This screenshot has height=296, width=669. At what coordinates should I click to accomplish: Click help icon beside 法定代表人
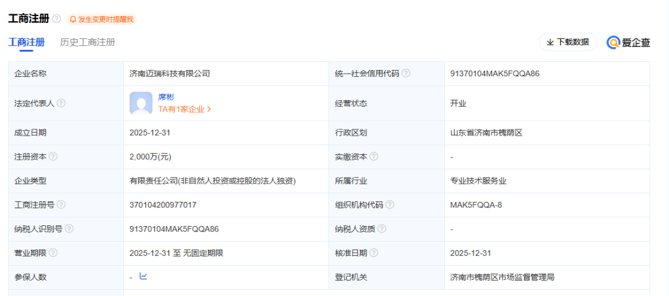(61, 103)
